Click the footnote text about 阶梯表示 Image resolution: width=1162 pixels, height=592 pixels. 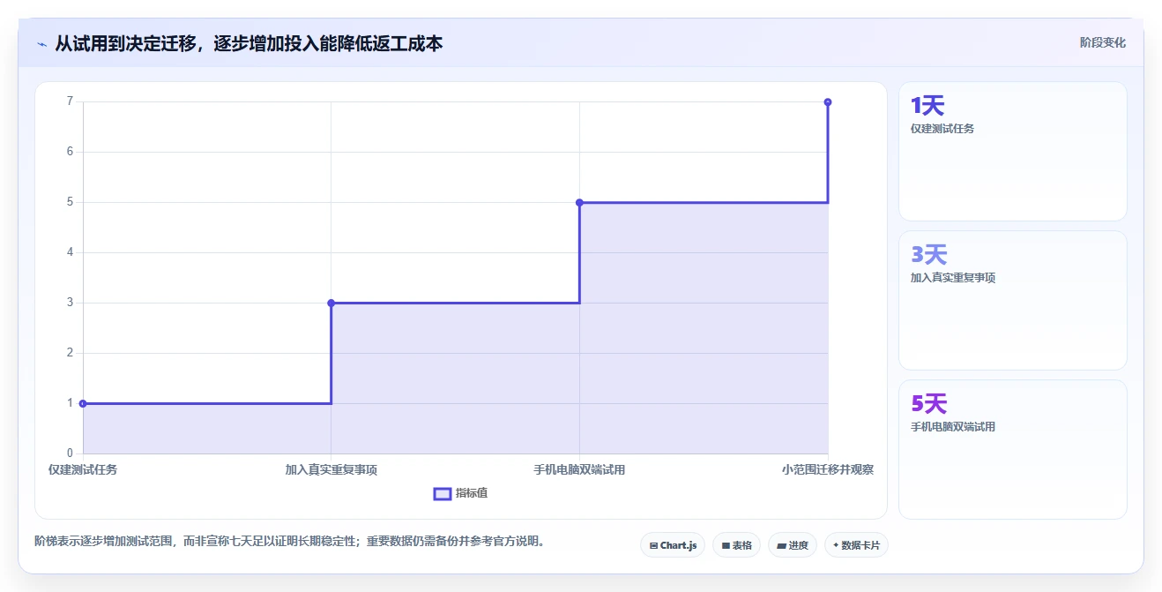click(292, 541)
